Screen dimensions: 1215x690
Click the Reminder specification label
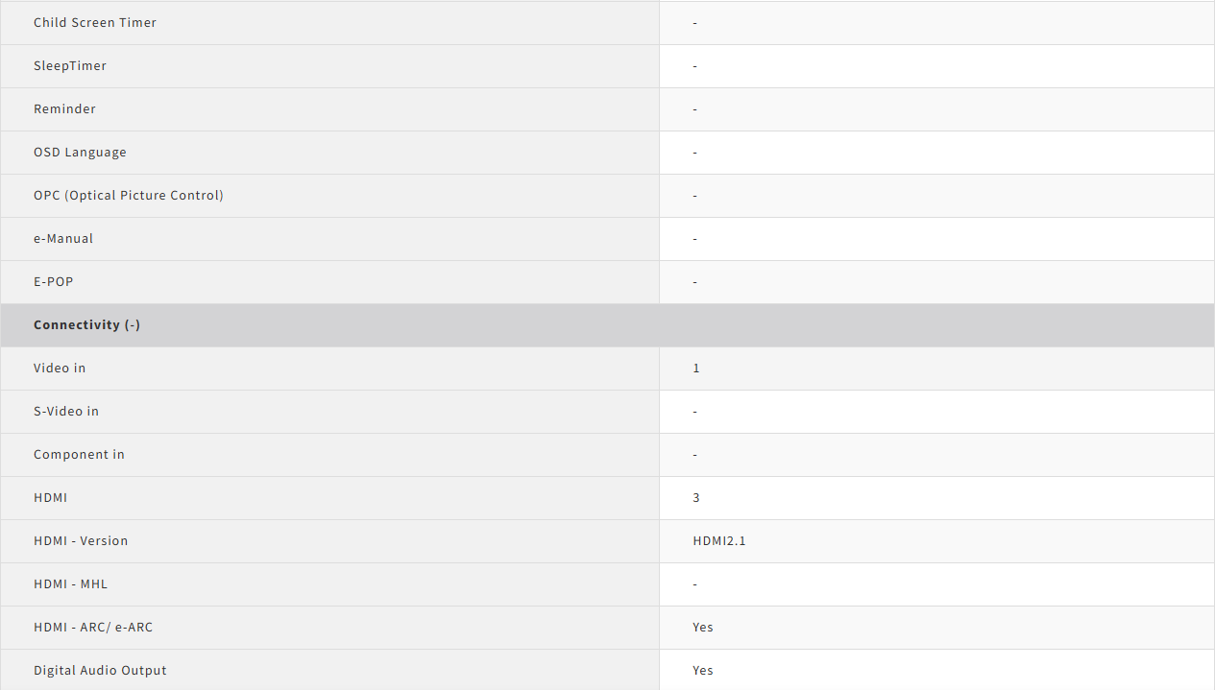(64, 109)
